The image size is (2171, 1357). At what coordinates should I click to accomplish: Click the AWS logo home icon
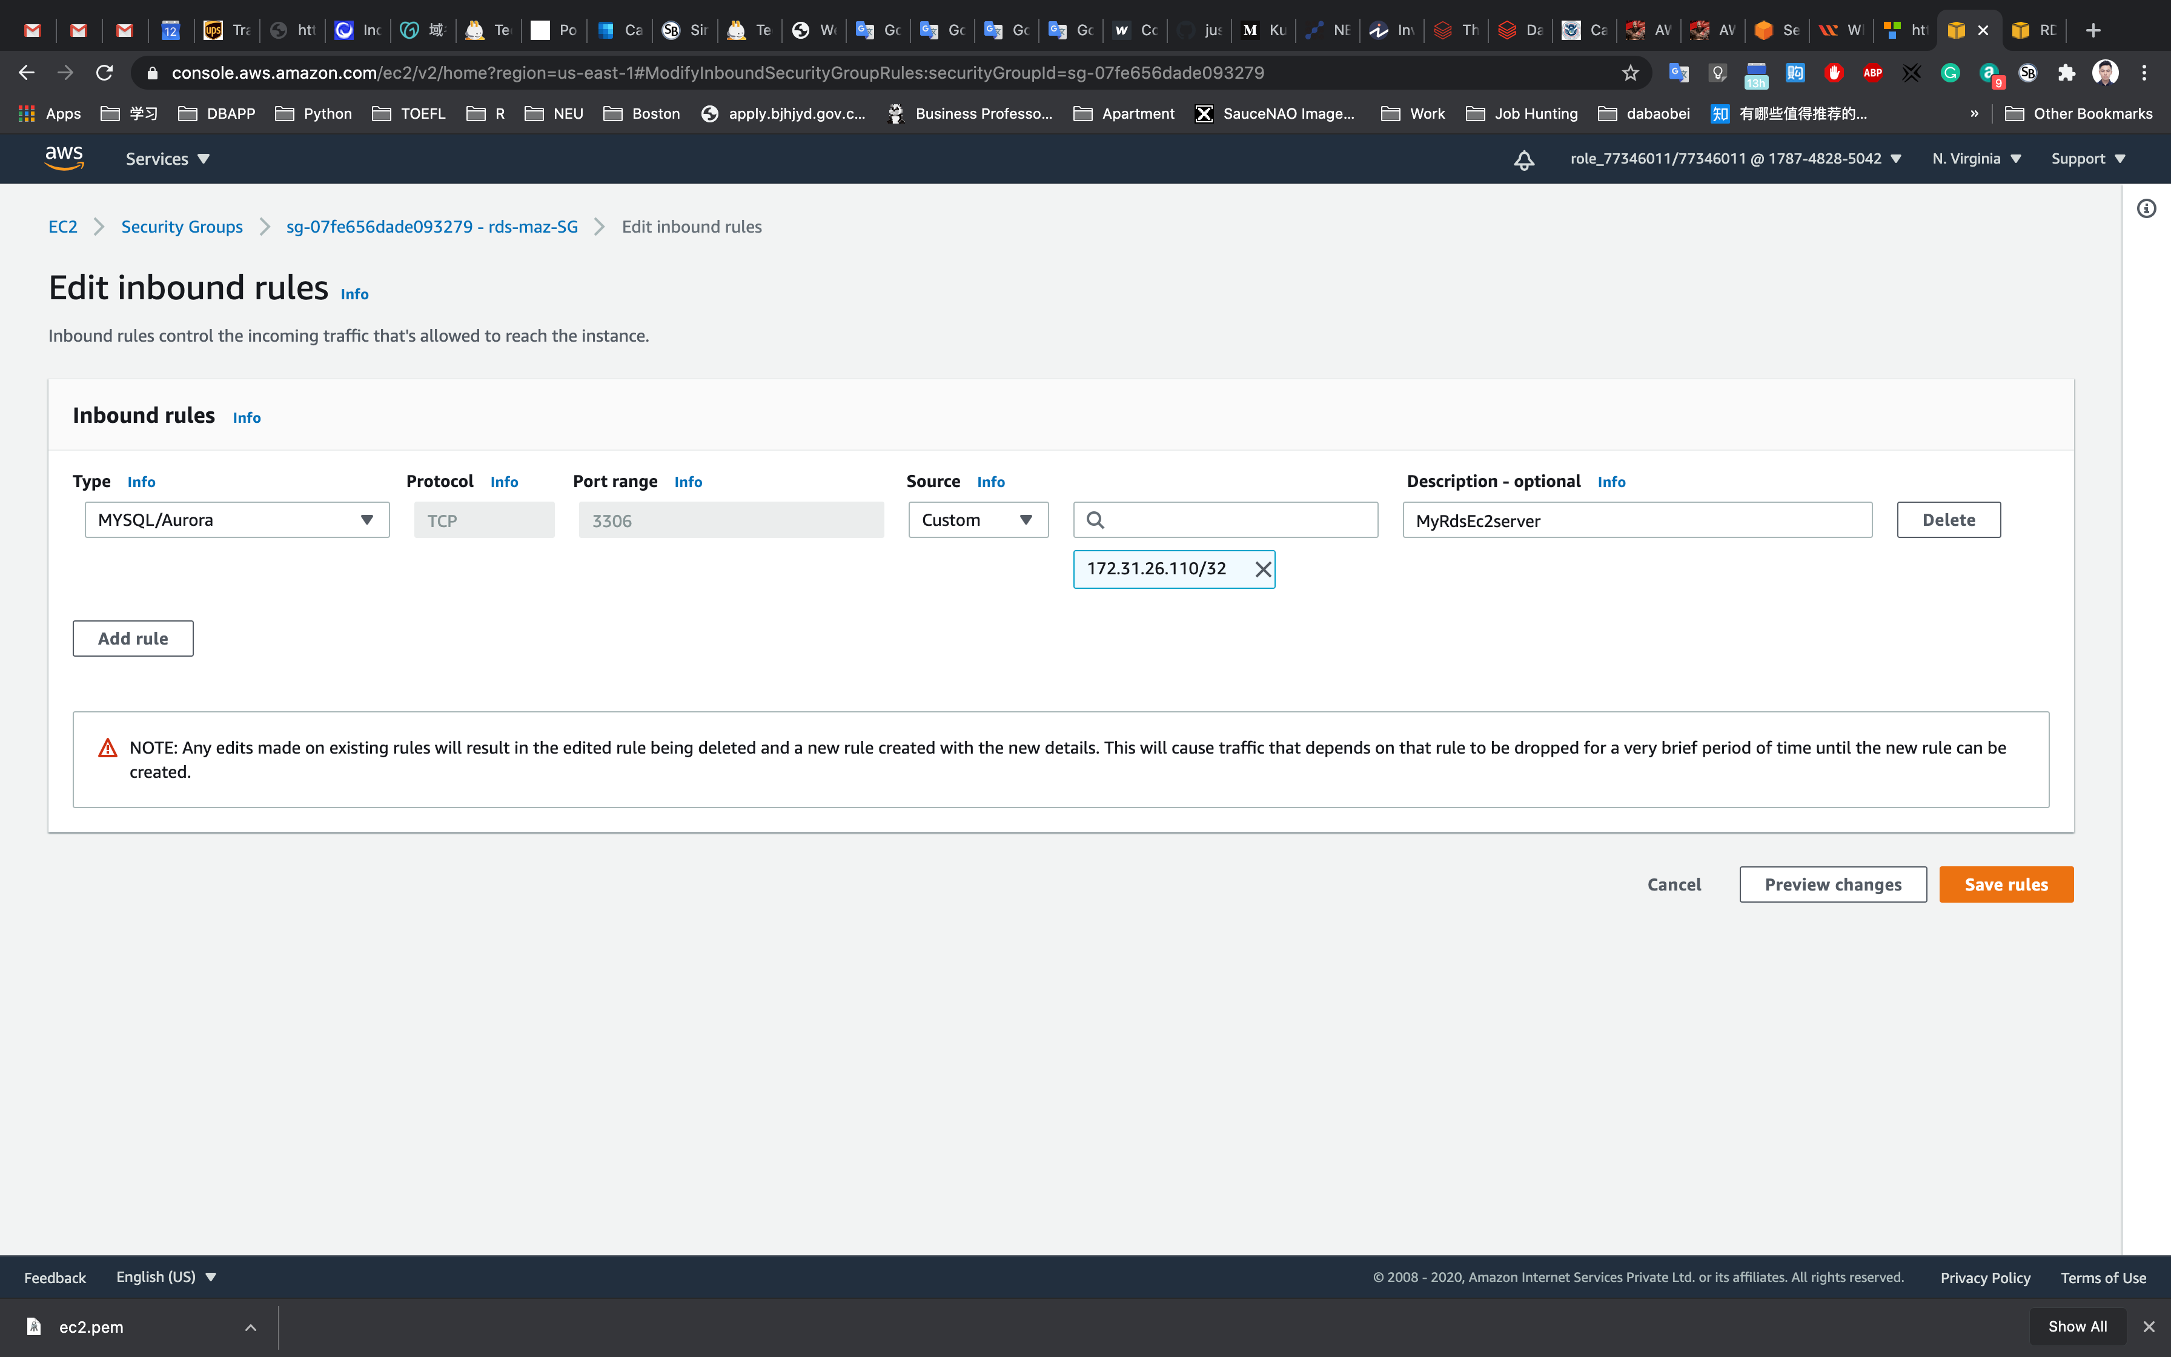64,158
